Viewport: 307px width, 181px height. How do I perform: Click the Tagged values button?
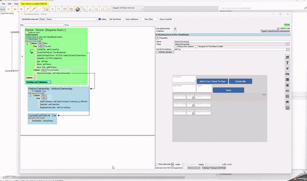pos(267,31)
